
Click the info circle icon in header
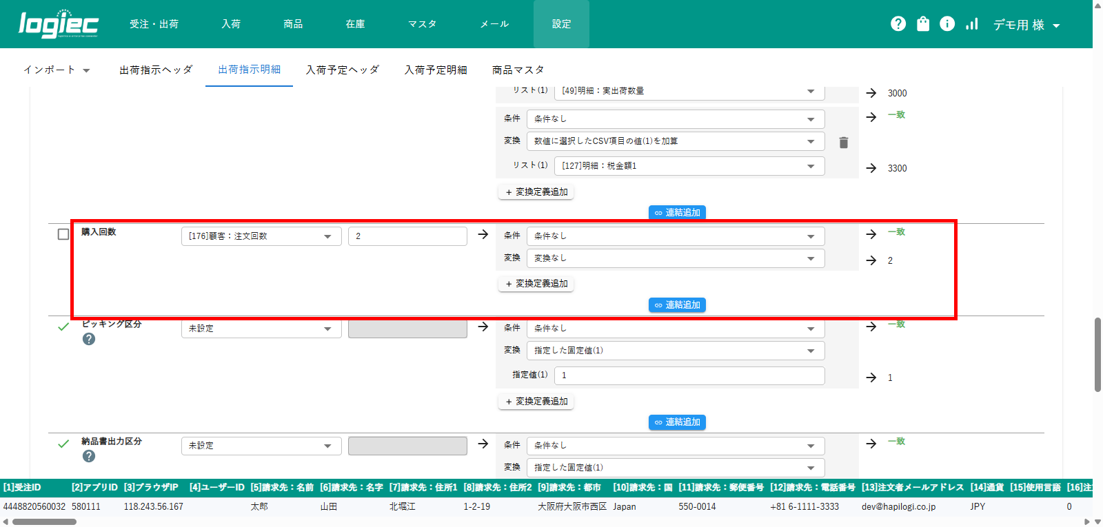click(947, 24)
